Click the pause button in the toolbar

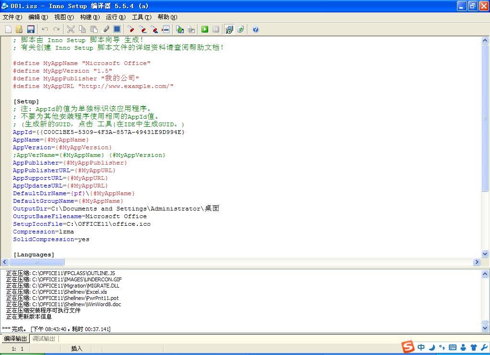click(216, 29)
